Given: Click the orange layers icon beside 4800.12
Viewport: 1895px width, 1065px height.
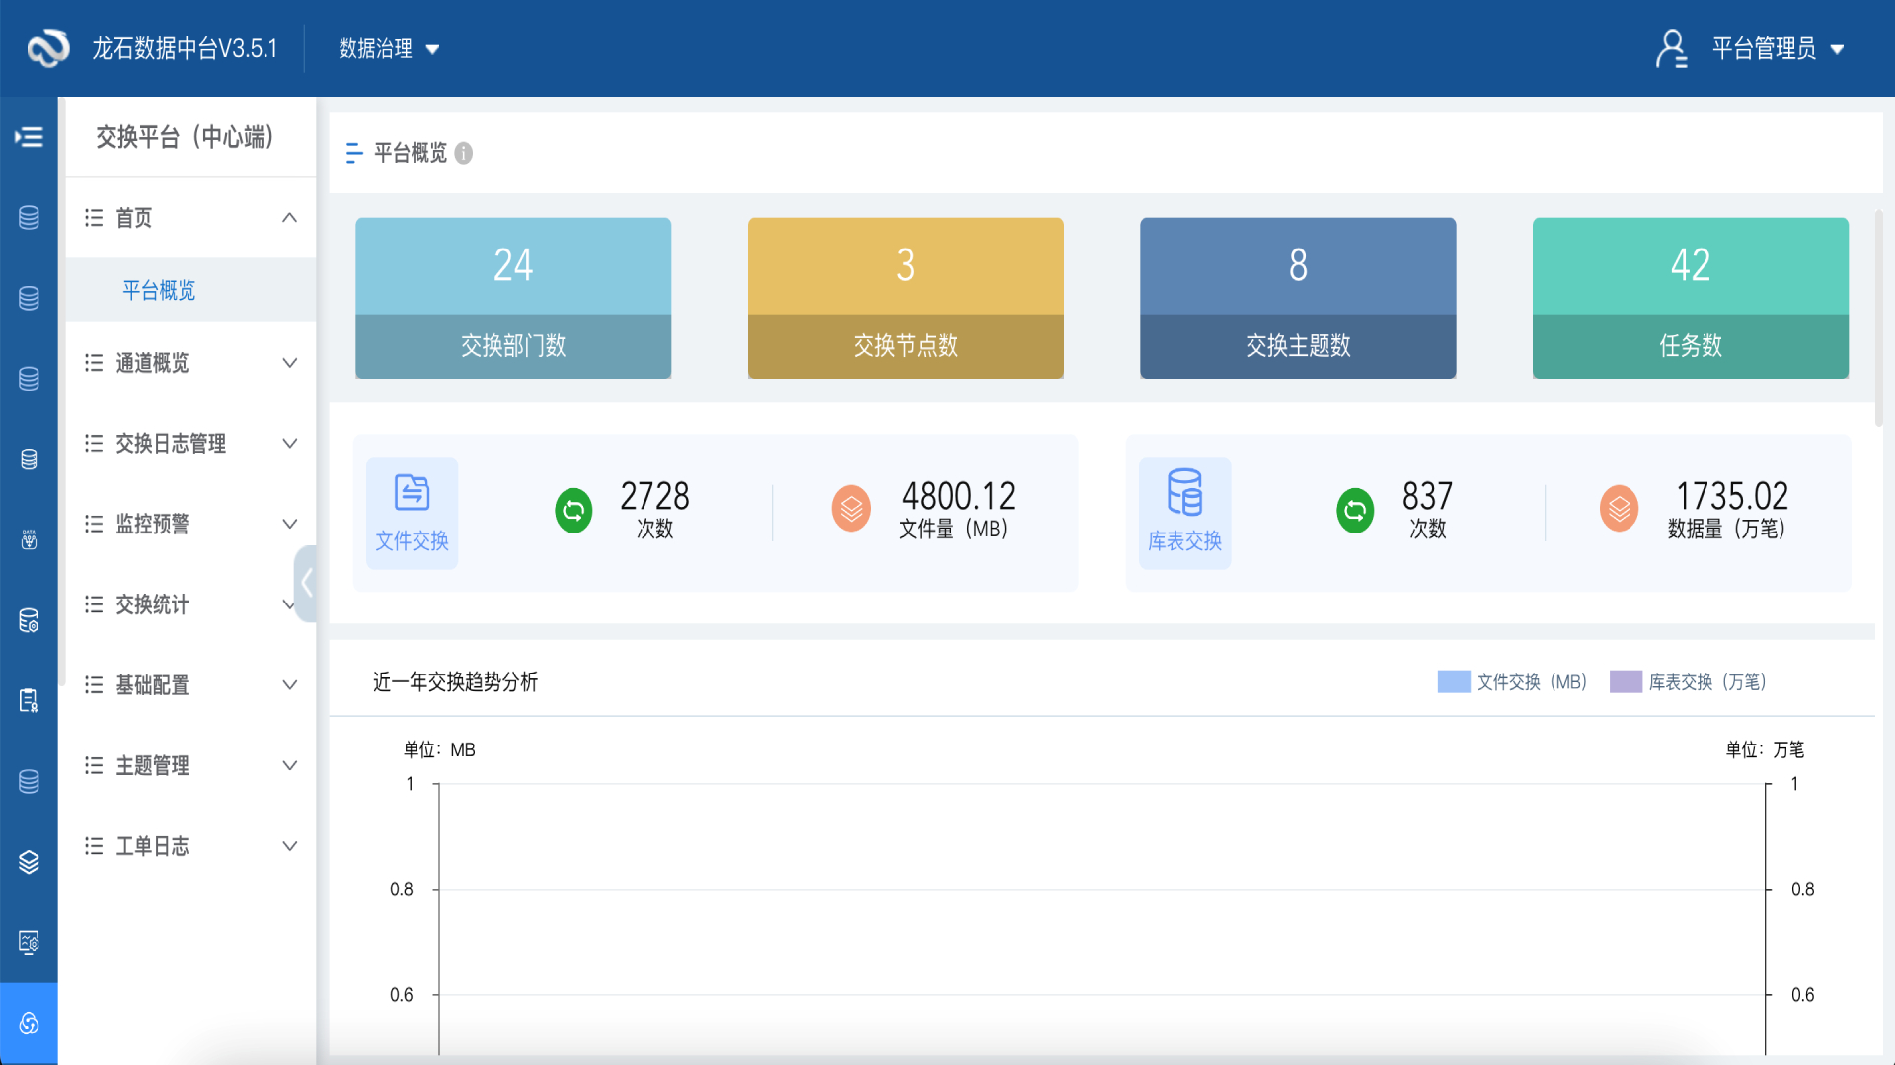Looking at the screenshot, I should pos(851,509).
